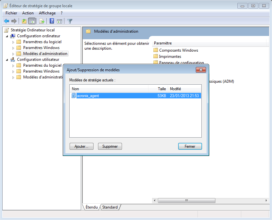Viewport: 272px width, 220px height.
Task: Click the Forward arrow toolbar icon
Action: coord(14,21)
